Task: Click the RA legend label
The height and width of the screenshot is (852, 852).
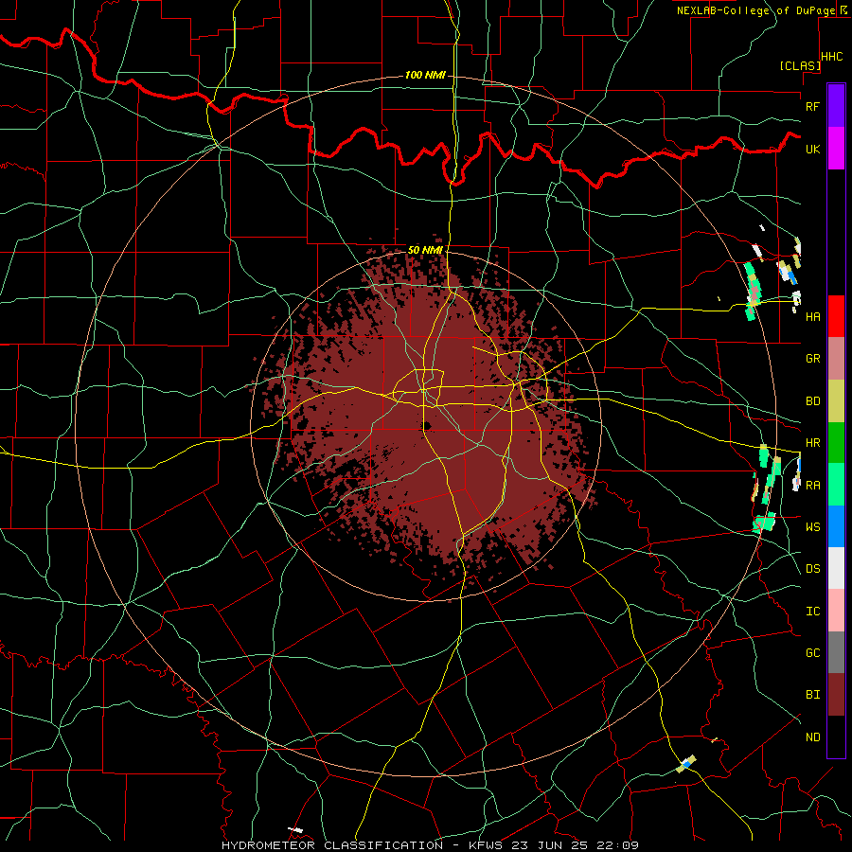Action: (x=812, y=486)
